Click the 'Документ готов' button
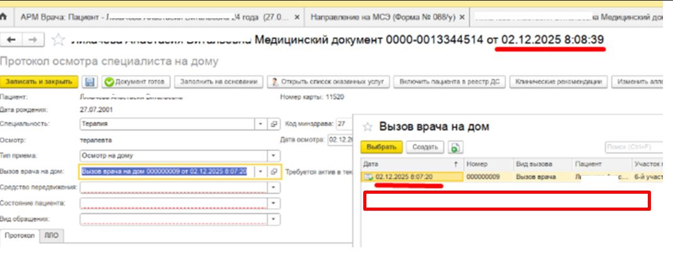Viewport: 673px width, 256px height. click(134, 82)
